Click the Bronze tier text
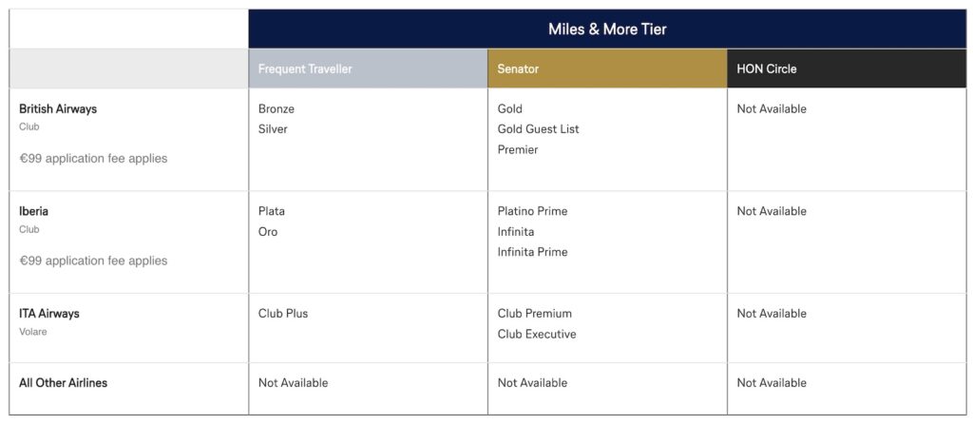 (x=277, y=109)
